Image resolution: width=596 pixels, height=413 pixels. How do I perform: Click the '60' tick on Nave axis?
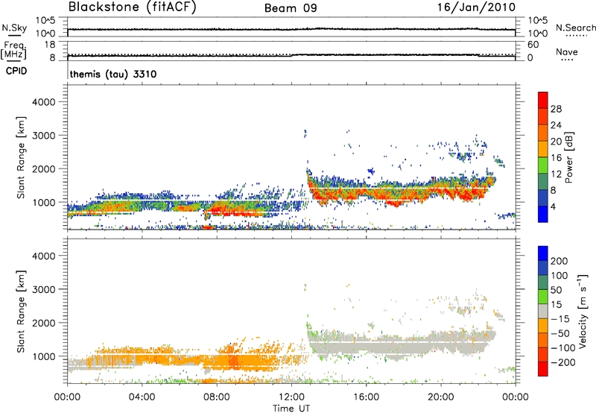coord(533,45)
